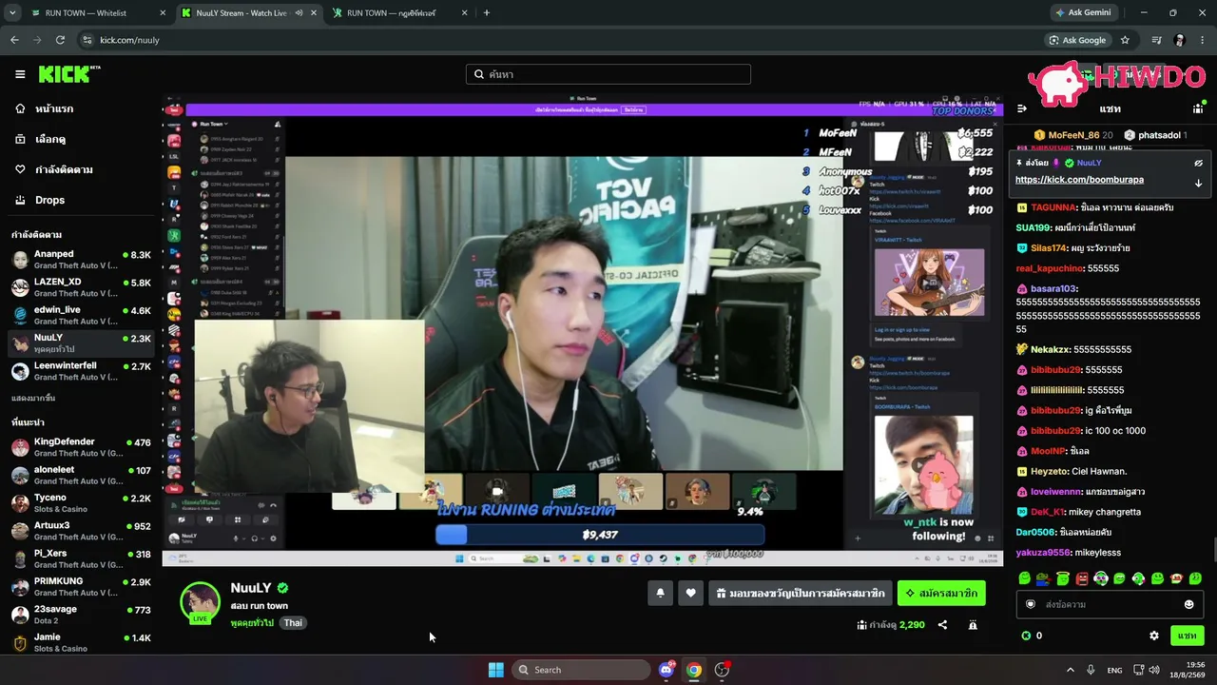Open 23savage's recommended channel
The height and width of the screenshot is (685, 1217).
pos(81,615)
